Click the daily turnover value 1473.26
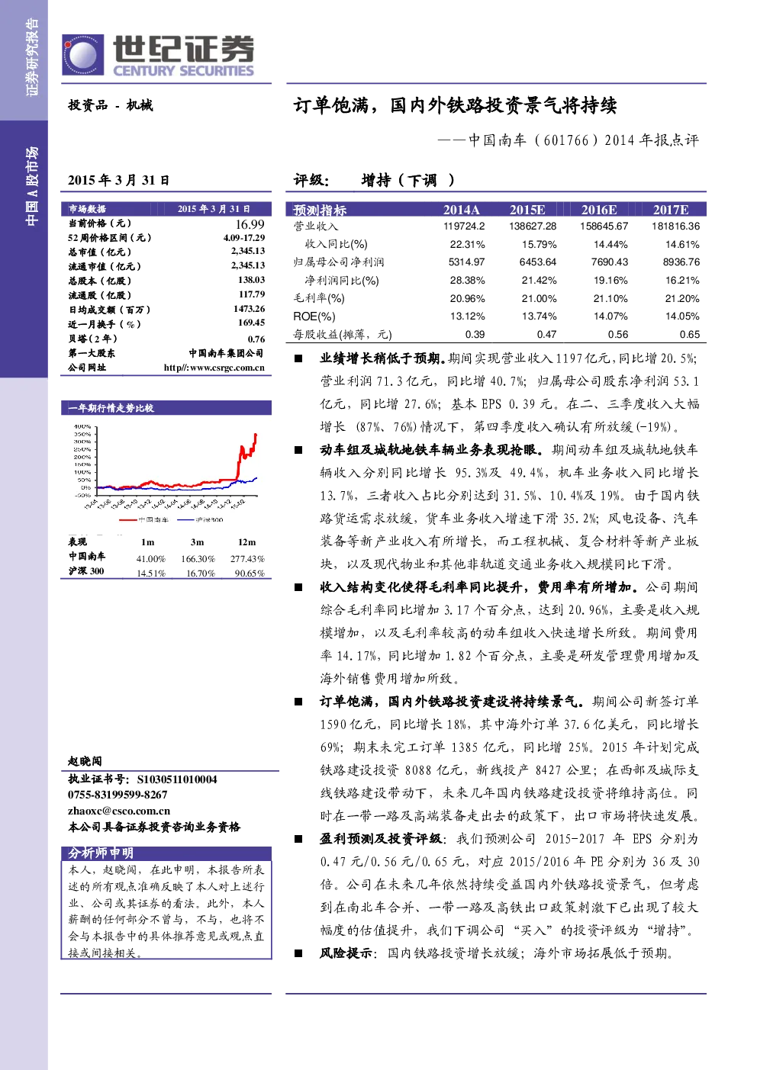 point(249,309)
